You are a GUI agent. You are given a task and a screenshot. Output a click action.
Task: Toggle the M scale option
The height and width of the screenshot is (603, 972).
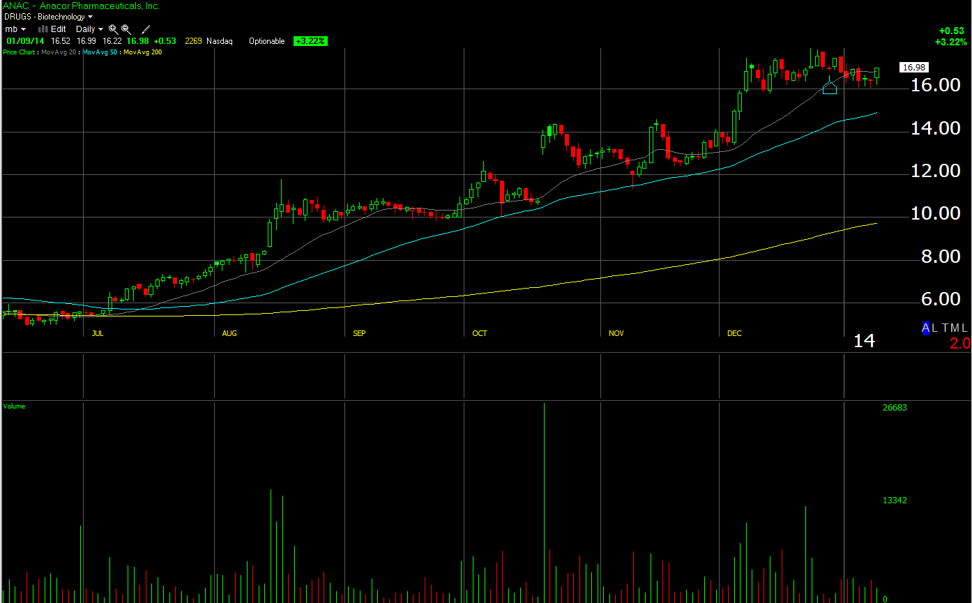click(x=955, y=328)
